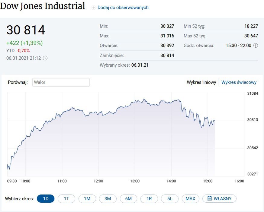Show the 5L period chart

170,199
